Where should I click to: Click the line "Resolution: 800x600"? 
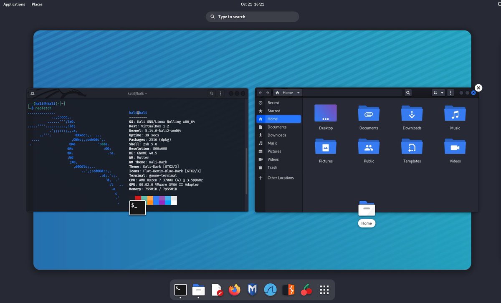pyautogui.click(x=148, y=149)
